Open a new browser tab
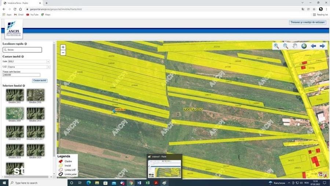The width and height of the screenshot is (330, 186). point(47,3)
